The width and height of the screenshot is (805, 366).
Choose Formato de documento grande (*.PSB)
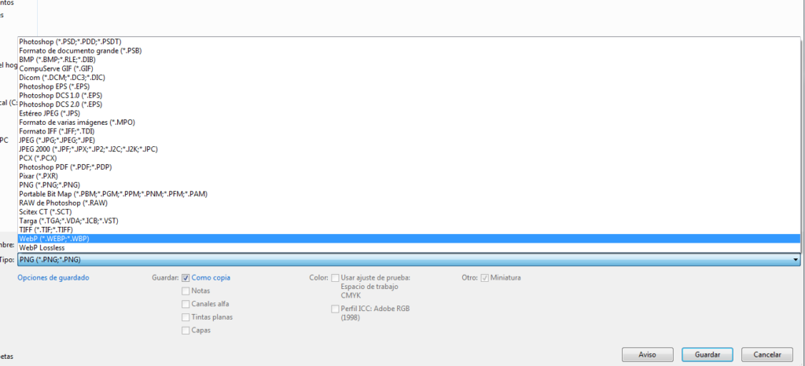tap(409, 51)
